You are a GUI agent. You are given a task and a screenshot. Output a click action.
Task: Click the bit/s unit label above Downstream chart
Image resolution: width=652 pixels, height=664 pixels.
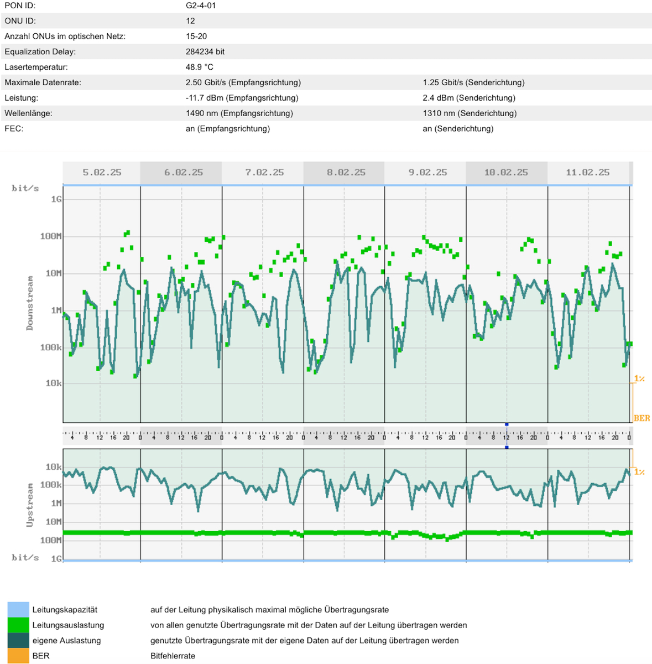(25, 188)
